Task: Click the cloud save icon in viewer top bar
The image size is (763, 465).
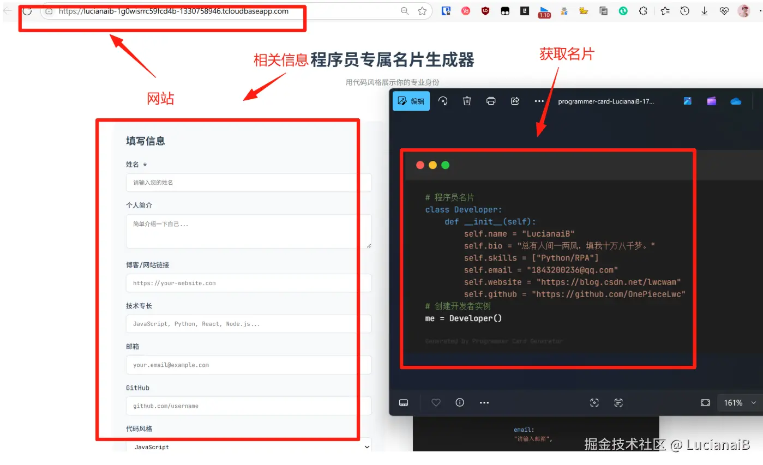Action: pyautogui.click(x=736, y=101)
